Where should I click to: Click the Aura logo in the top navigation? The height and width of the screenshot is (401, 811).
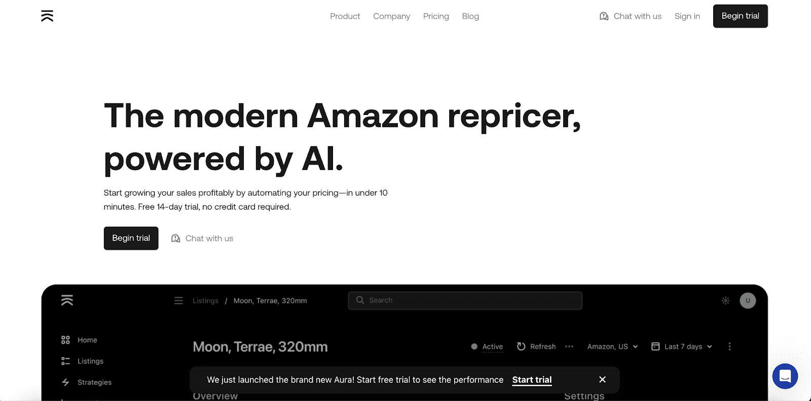[47, 16]
